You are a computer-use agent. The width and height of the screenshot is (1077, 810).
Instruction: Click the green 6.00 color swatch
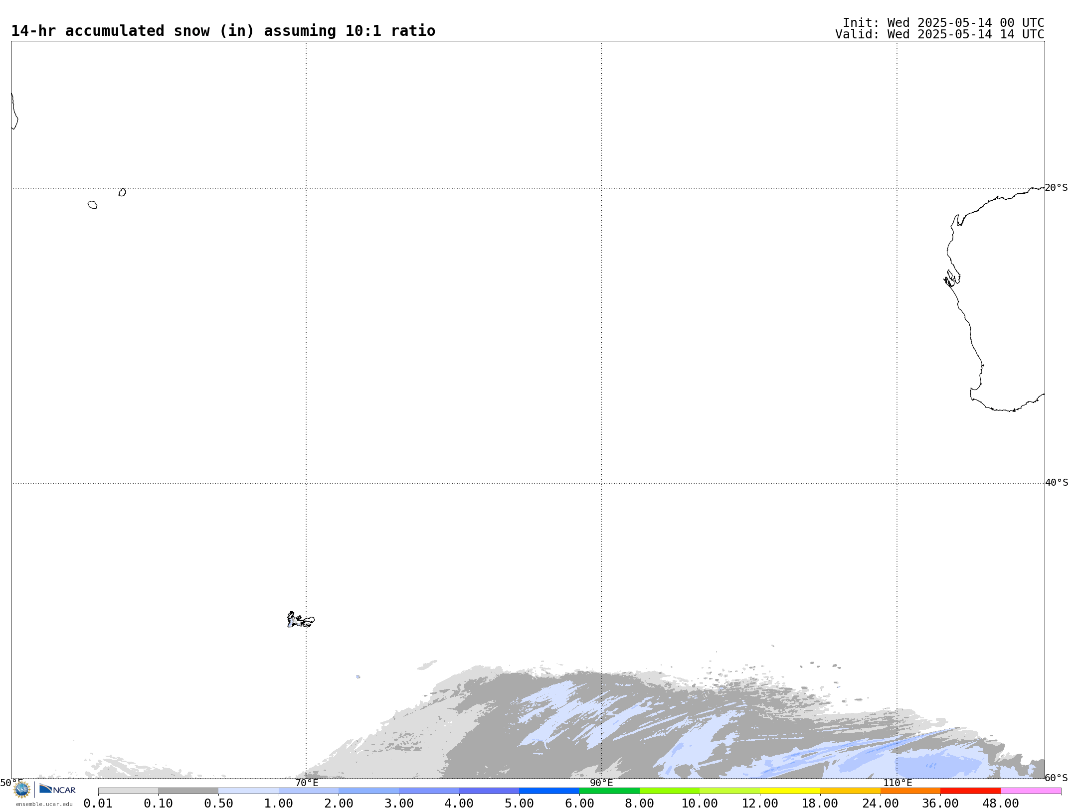point(609,791)
